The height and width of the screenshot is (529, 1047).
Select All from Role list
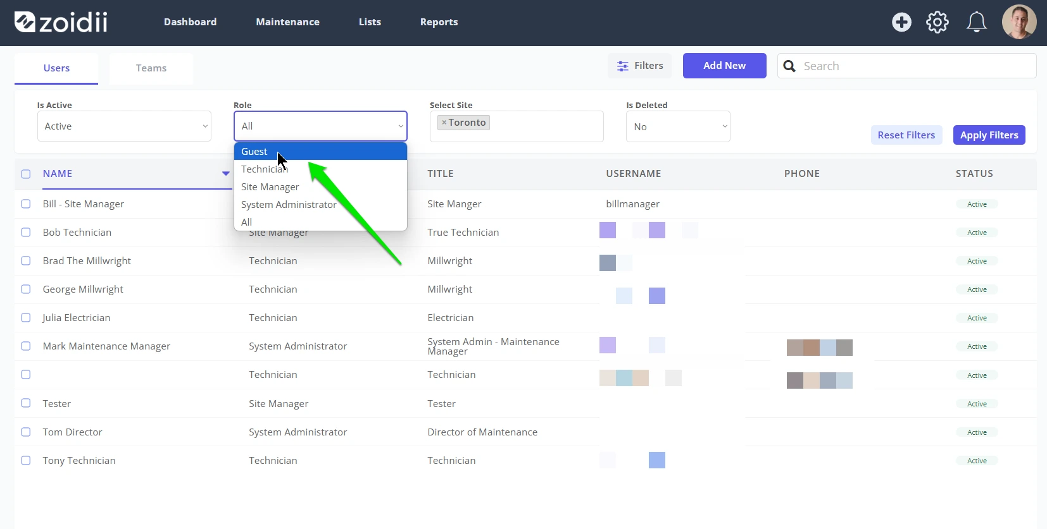[320, 222]
